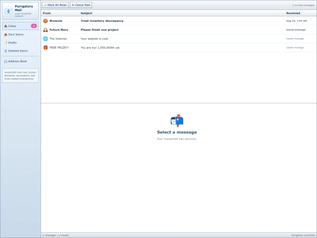
Task: Sort messages by Received column header
Action: (293, 13)
